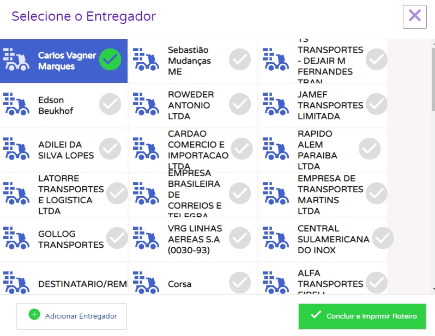Click scooter icon beside ADILEI DA SILVA LOPES
This screenshot has height=336, width=435.
[16, 149]
